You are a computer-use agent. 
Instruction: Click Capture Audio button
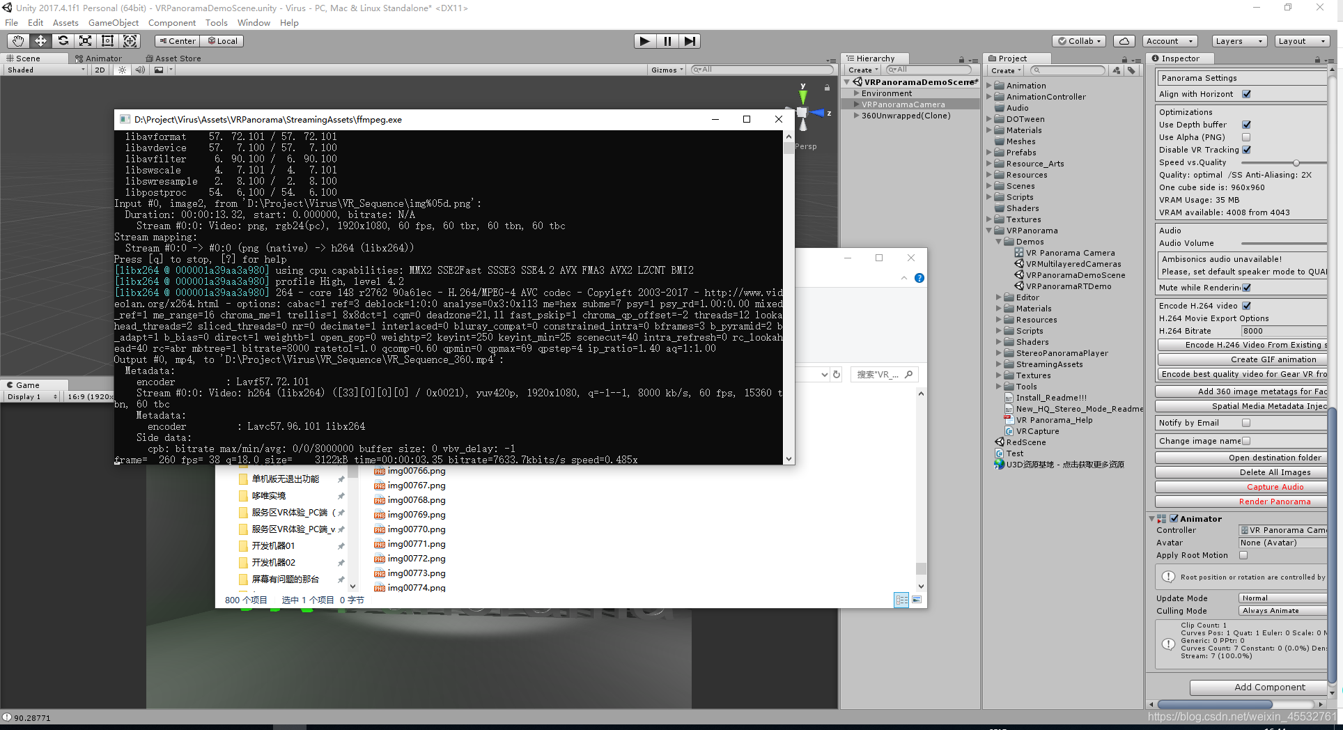[1241, 487]
